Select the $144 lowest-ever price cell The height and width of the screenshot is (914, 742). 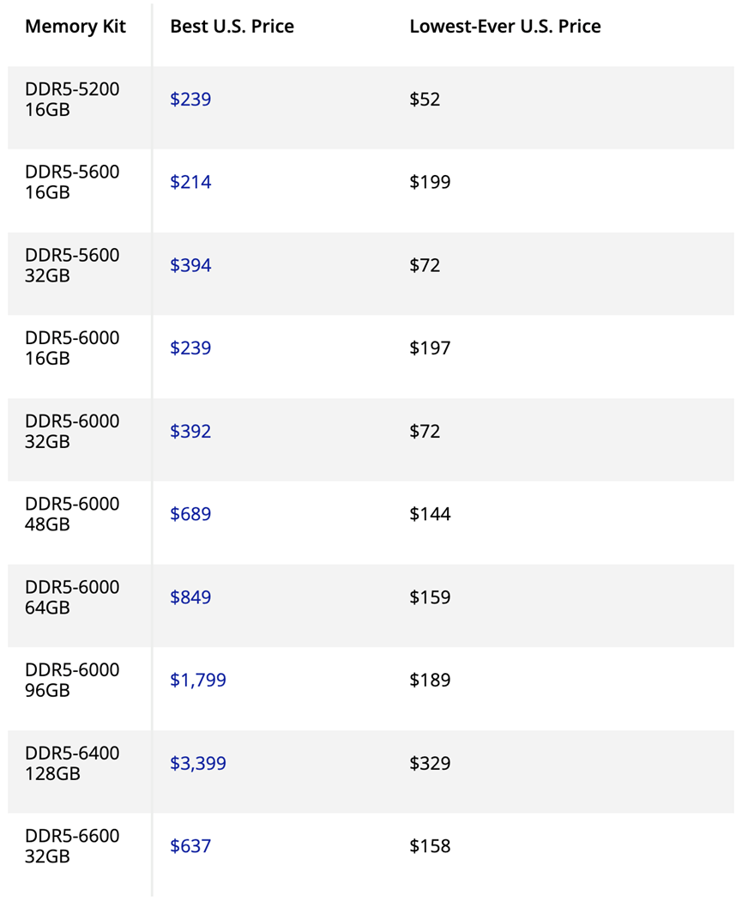[x=430, y=514]
